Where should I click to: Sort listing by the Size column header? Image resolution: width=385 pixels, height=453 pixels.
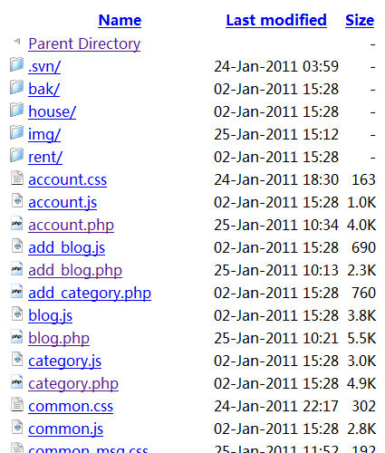(x=360, y=21)
